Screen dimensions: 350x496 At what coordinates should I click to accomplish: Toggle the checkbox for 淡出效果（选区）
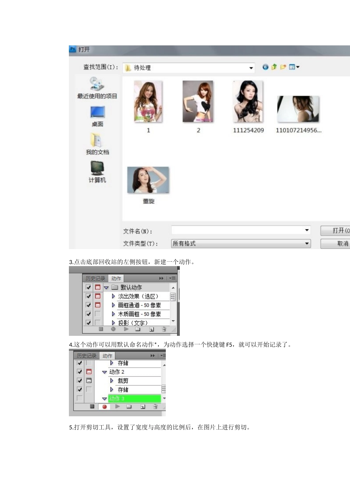pos(88,296)
